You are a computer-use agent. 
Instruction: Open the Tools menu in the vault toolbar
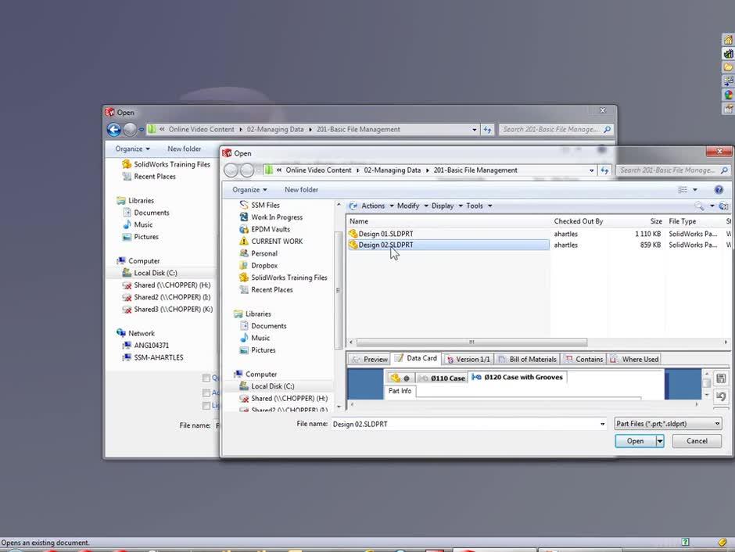tap(476, 206)
